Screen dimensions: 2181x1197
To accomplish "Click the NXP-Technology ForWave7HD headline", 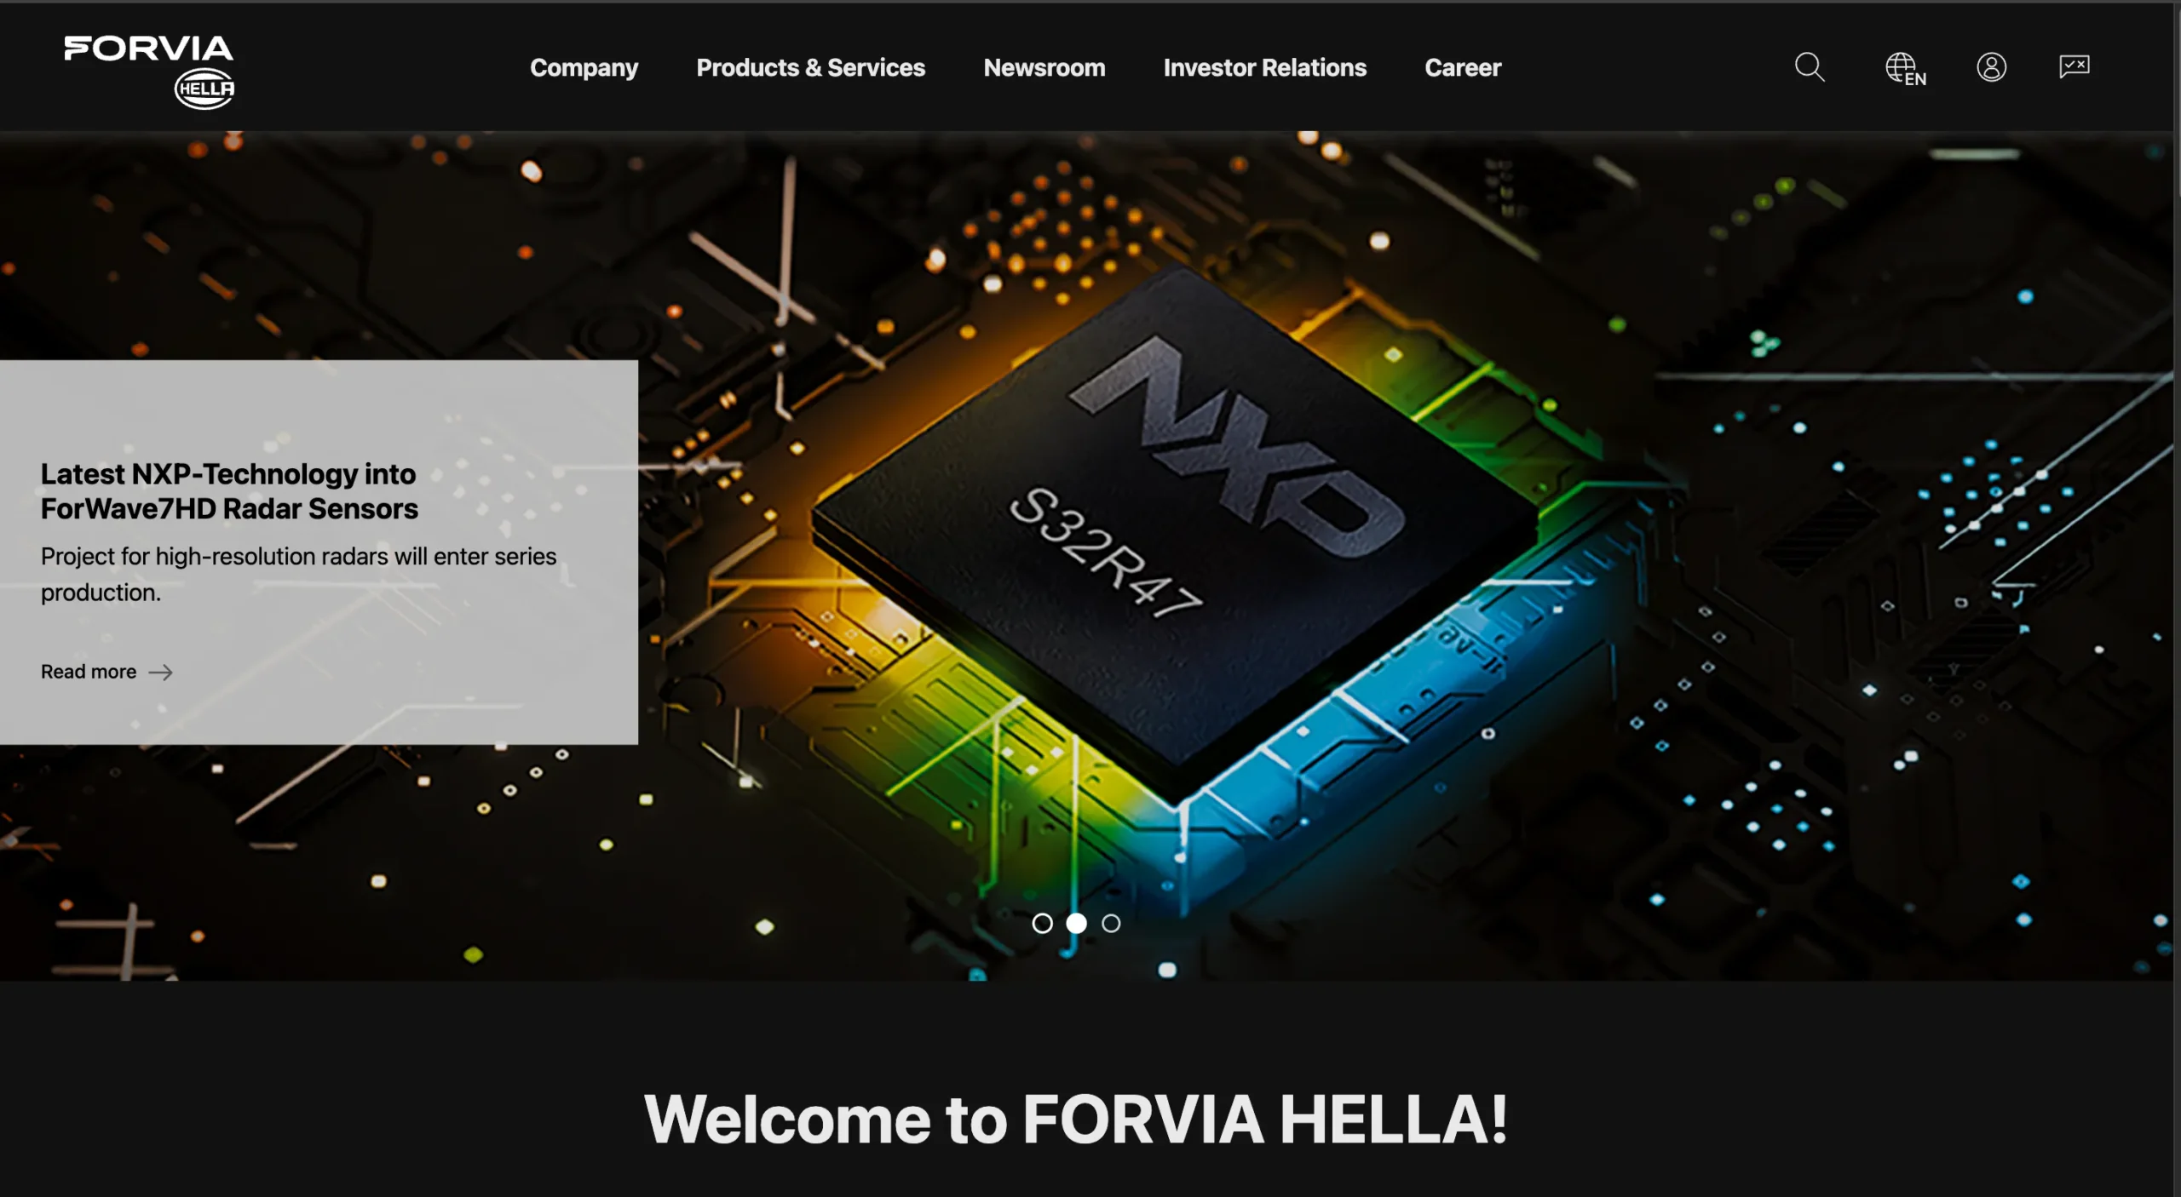I will (229, 491).
